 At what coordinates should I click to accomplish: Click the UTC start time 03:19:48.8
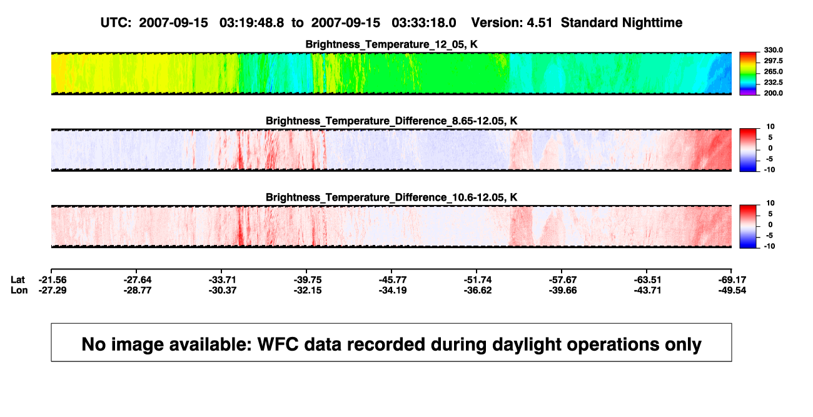[x=251, y=23]
